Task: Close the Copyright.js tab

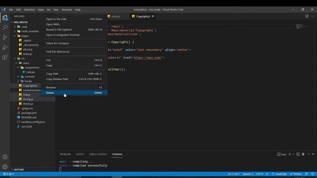Action: point(153,16)
